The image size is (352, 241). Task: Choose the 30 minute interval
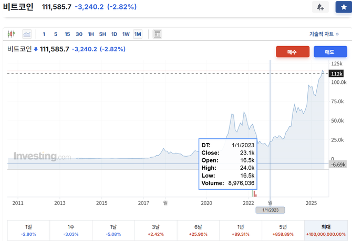(79, 34)
